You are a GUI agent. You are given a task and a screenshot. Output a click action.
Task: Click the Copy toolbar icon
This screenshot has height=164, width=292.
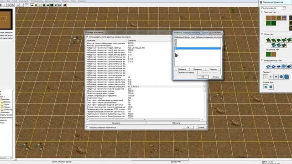click(9, 5)
